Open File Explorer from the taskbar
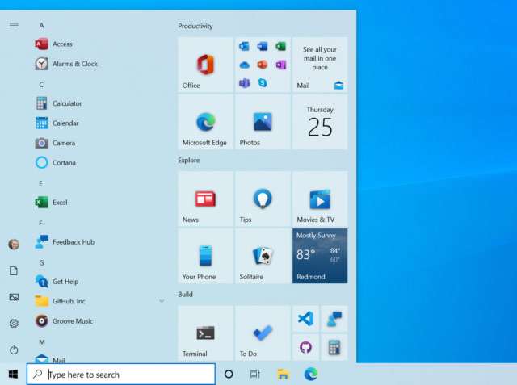 [x=283, y=375]
